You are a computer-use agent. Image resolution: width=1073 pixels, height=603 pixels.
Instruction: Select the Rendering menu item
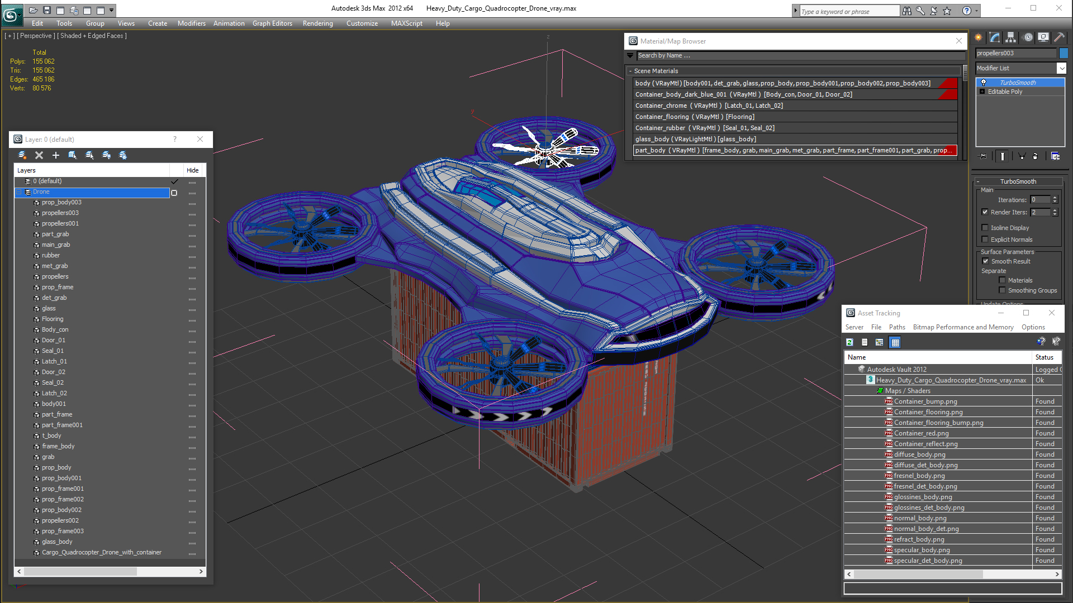317,23
